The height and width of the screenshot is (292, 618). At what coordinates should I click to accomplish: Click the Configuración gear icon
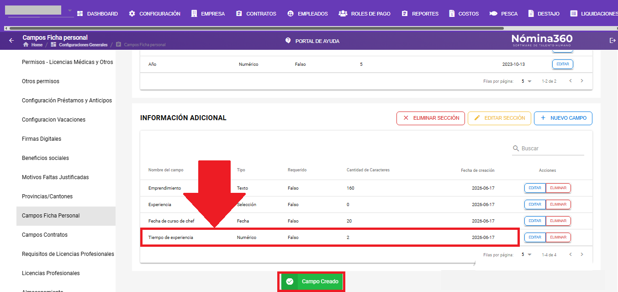click(x=132, y=14)
